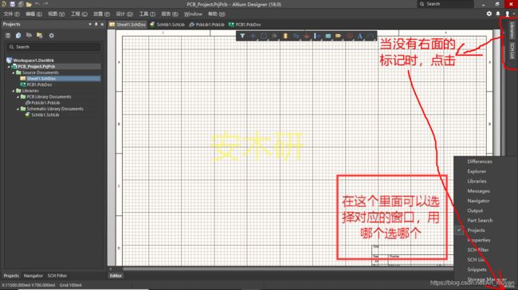Choose the Place Text String tool
The image size is (518, 290).
(359, 36)
